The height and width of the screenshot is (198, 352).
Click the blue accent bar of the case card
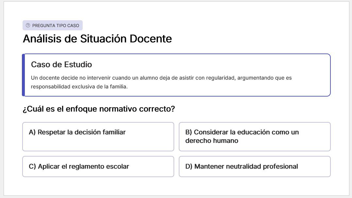[x=24, y=75]
